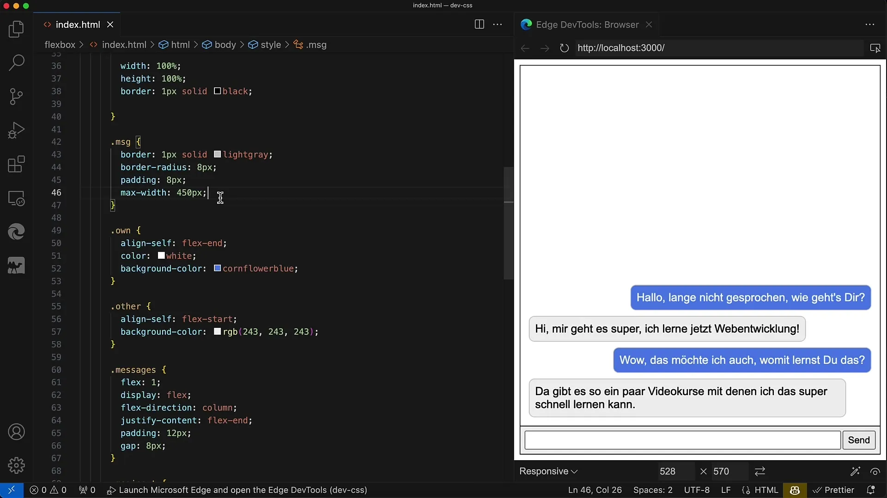Click the Copilot status icon
This screenshot has width=887, height=498.
795,490
